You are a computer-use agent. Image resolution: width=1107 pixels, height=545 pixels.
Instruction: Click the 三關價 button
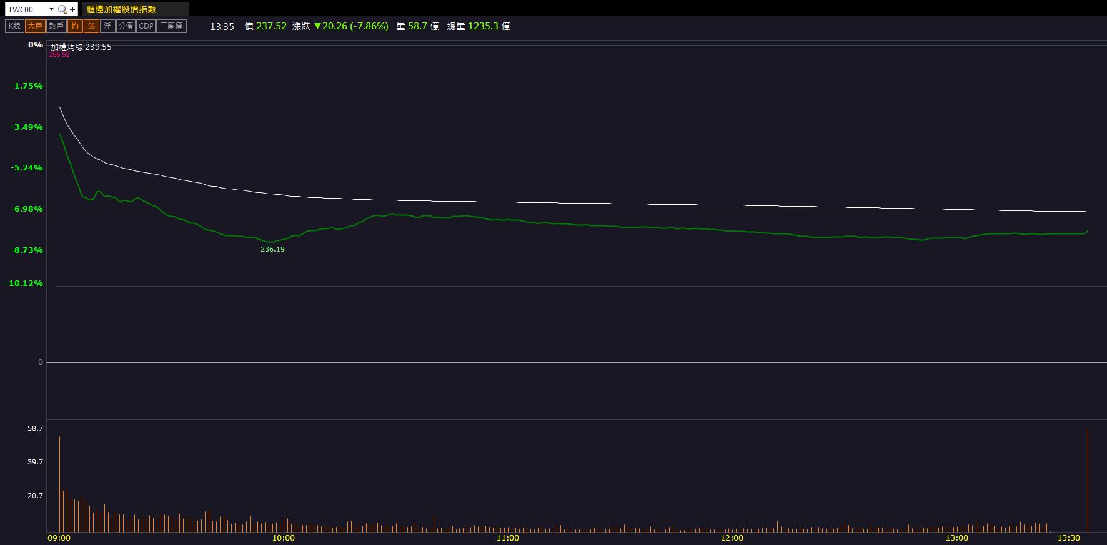tap(171, 26)
